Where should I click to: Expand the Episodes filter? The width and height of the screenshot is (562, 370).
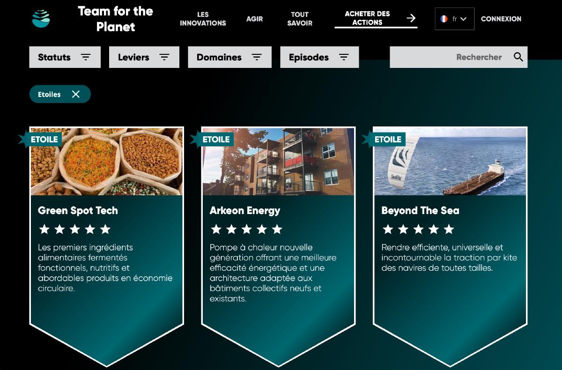point(319,57)
